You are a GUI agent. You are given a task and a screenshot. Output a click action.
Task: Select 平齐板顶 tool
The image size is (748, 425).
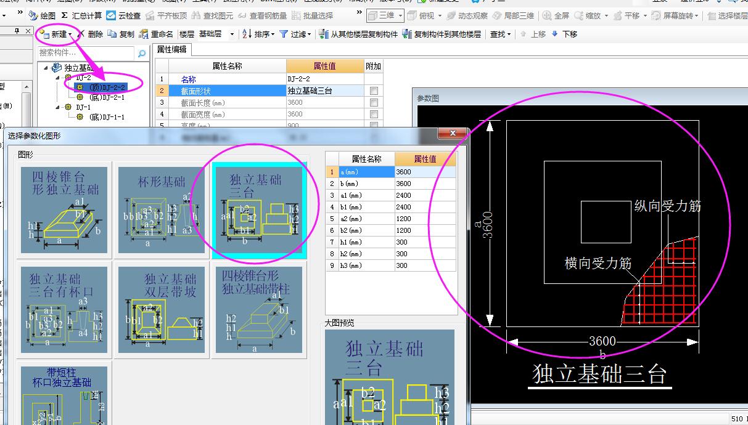coord(166,15)
